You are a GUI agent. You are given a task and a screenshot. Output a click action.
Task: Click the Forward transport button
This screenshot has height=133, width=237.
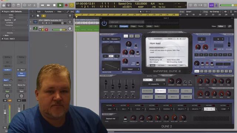49,5
